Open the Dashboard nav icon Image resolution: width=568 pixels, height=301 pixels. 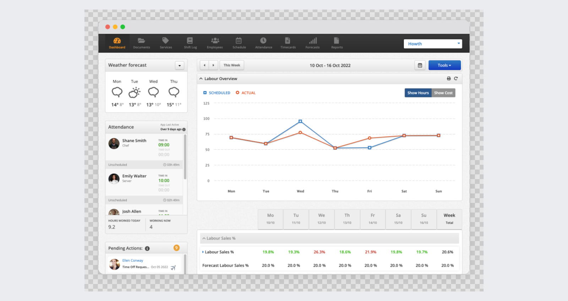coord(117,41)
